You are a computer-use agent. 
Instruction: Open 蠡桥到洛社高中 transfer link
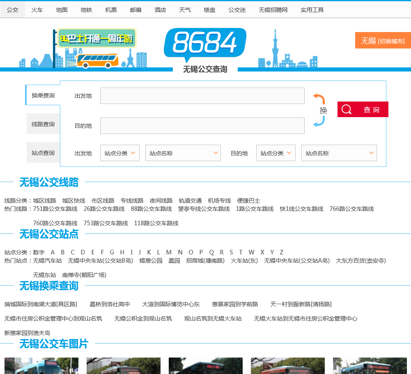[110, 304]
